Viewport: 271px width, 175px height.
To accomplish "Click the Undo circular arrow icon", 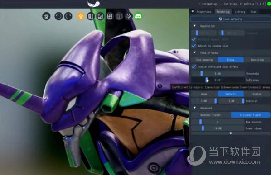I will [x=58, y=16].
